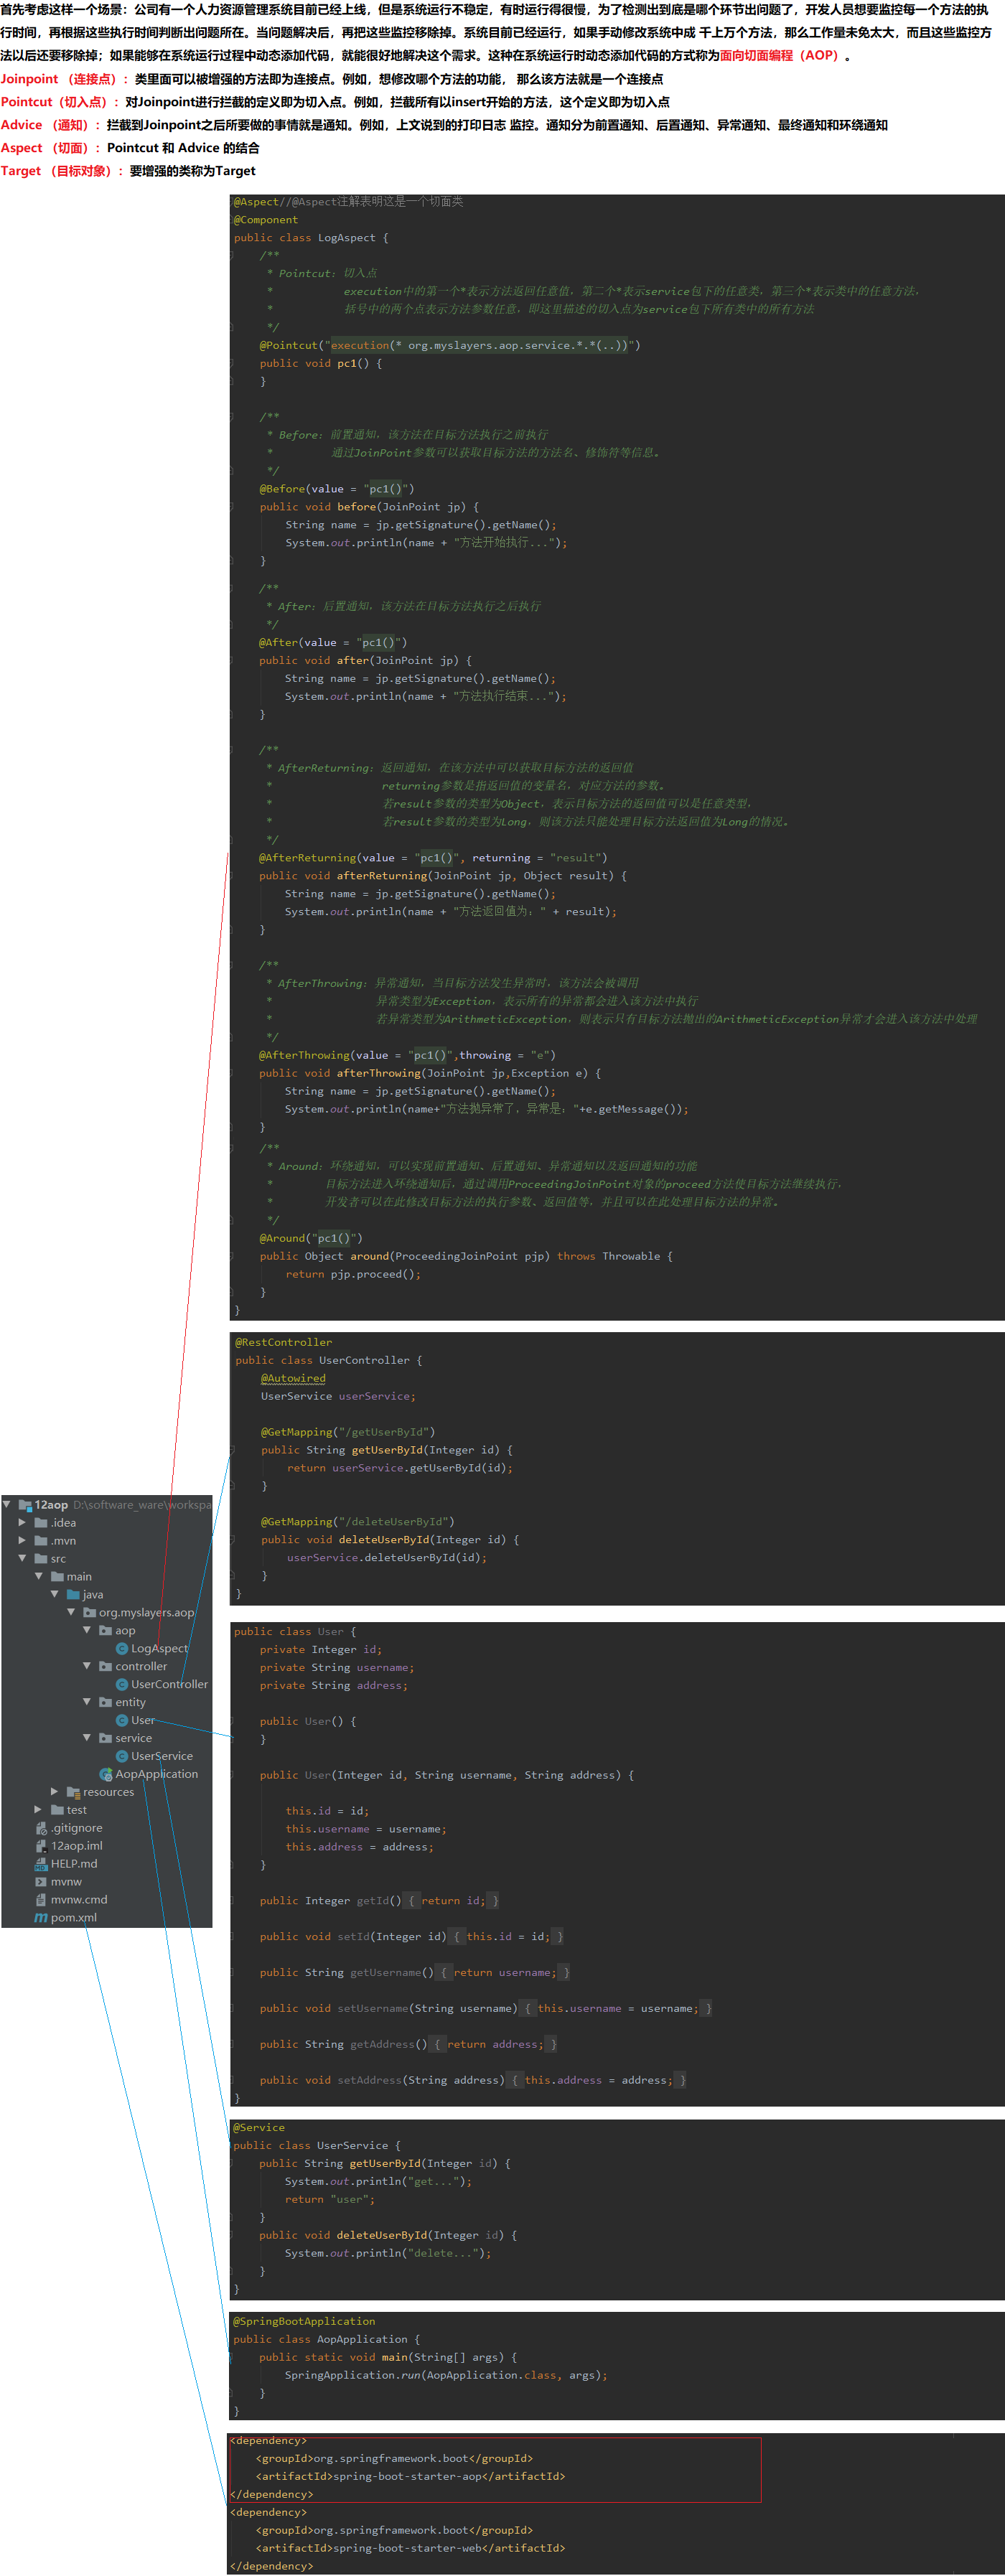Select mvnw.cmd in project tree
This screenshot has width=1005, height=2576.
[x=78, y=1899]
